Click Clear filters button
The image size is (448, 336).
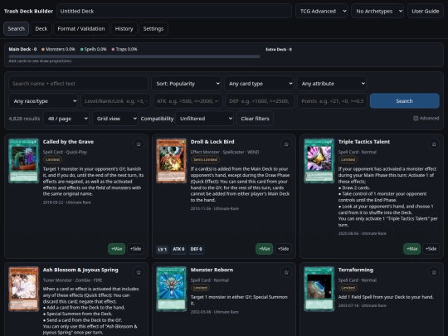pyautogui.click(x=256, y=119)
